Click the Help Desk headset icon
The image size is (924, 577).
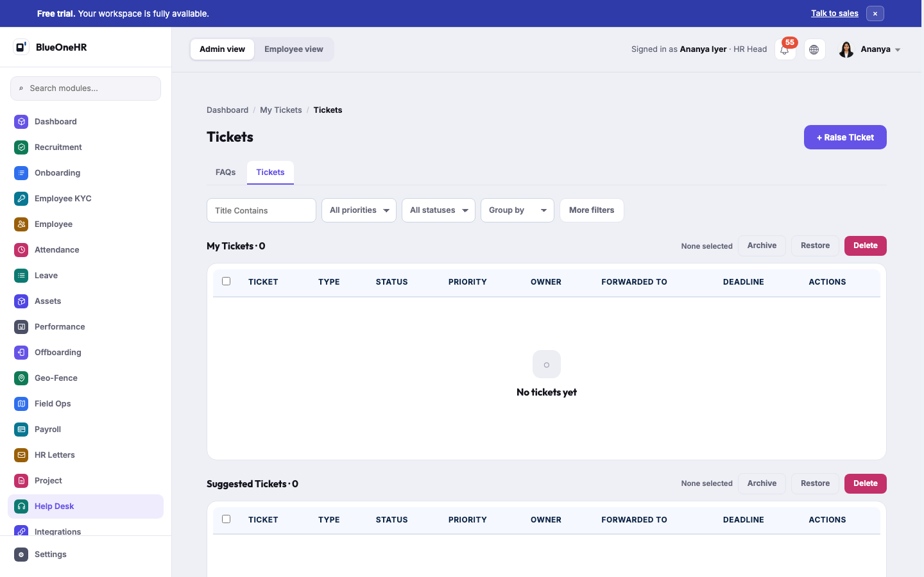click(21, 506)
